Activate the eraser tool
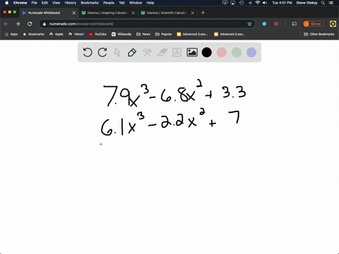 click(x=162, y=52)
